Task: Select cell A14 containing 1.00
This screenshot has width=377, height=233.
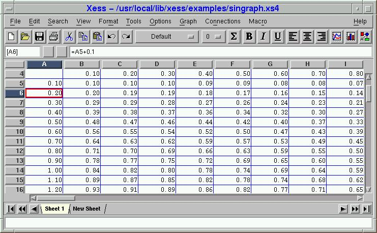Action: (x=44, y=170)
